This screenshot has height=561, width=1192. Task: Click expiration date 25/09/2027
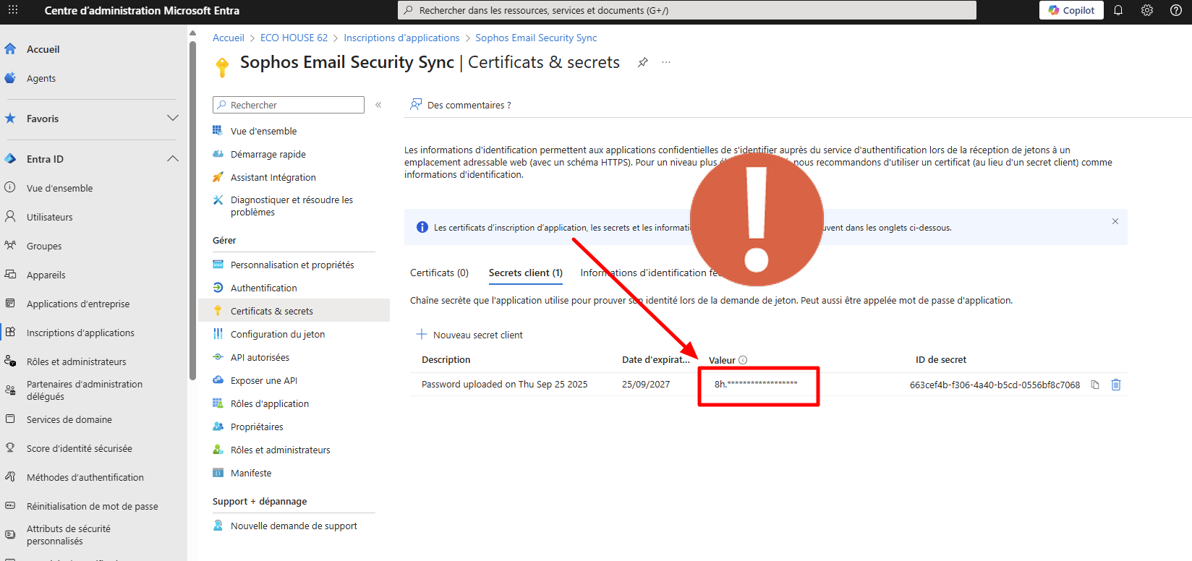(646, 384)
